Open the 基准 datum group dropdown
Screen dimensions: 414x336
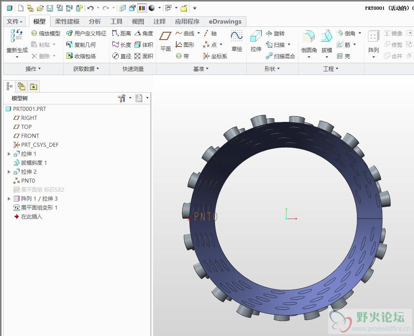click(201, 69)
